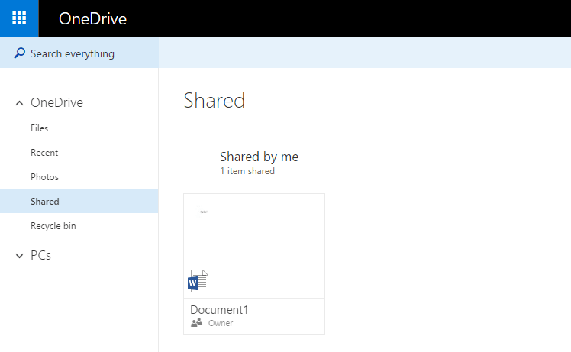Click the Shared by me heading

click(259, 157)
